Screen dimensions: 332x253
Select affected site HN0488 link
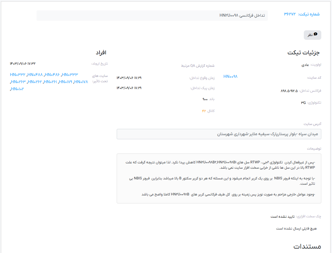[35, 75]
